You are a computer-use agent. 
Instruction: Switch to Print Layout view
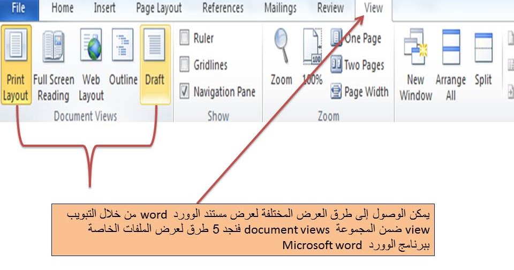click(x=16, y=65)
